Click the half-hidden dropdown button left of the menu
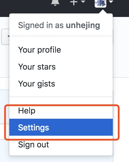The width and height of the screenshot is (129, 162). pyautogui.click(x=5, y=37)
